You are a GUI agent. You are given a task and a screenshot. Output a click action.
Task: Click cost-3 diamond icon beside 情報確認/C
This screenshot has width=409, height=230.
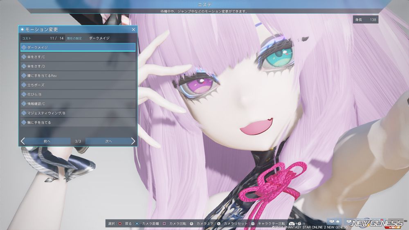pyautogui.click(x=24, y=104)
